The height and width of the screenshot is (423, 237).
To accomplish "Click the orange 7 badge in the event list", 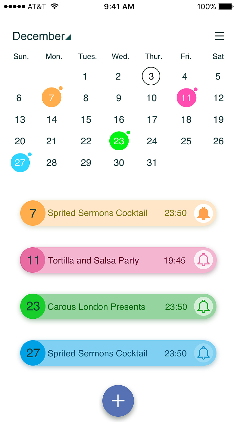I will click(33, 213).
